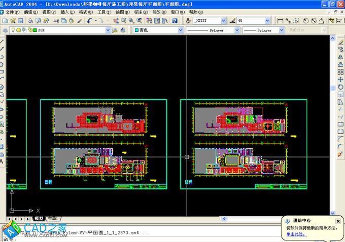Click the cyan 青色 color swatch control

[157, 30]
